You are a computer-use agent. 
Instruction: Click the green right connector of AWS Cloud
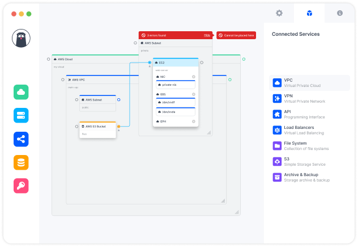click(x=244, y=59)
